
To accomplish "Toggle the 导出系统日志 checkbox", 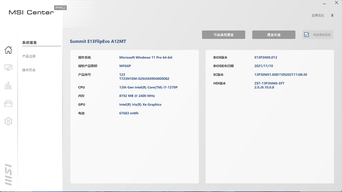I will [306, 35].
